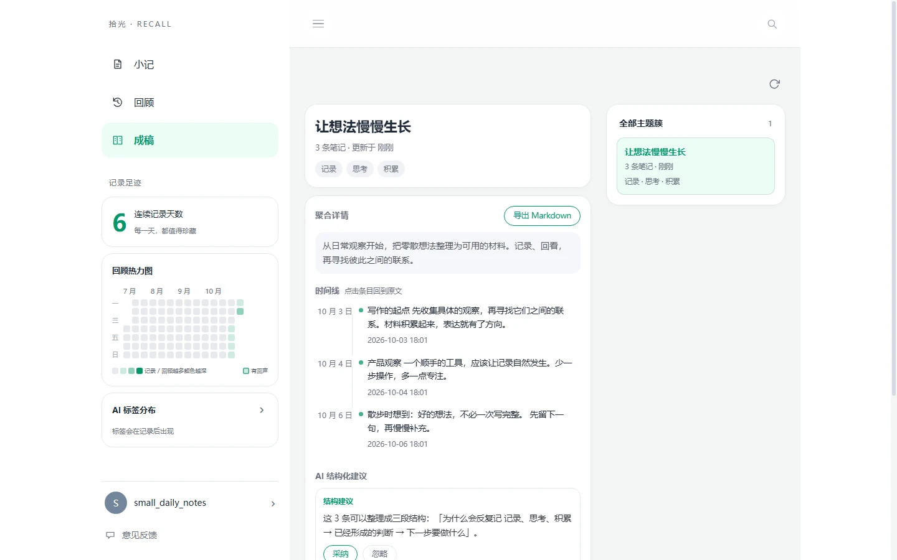
Task: Click the 回顾热力图 title
Action: coord(132,271)
